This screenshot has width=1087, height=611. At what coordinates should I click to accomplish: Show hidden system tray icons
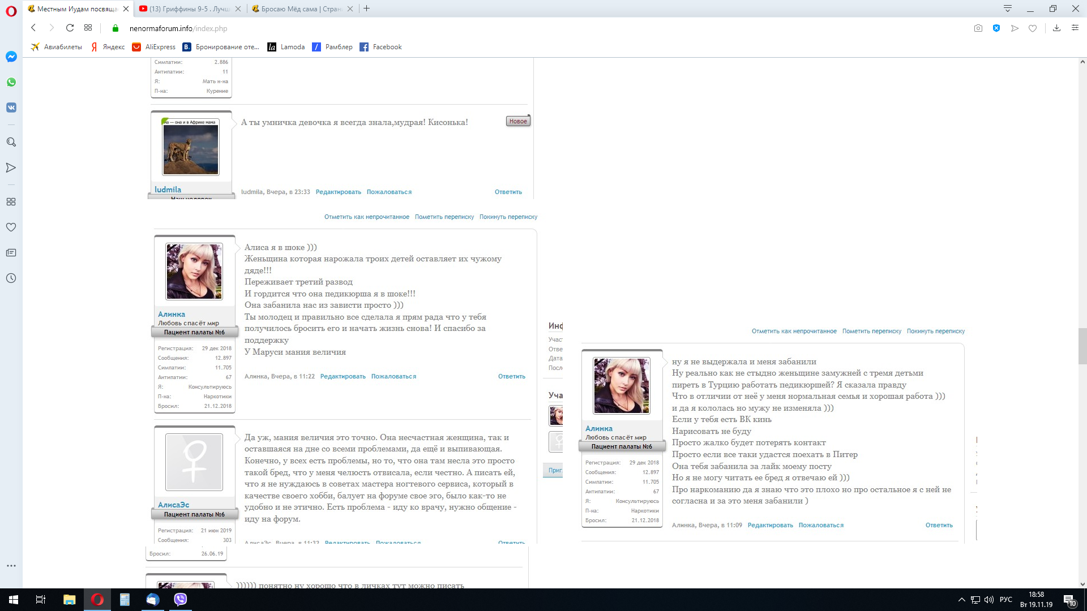(961, 600)
